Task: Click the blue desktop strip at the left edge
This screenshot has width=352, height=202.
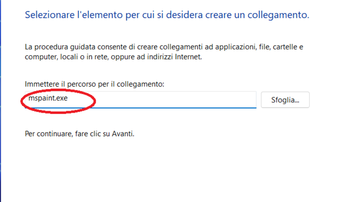Action: click(1, 109)
